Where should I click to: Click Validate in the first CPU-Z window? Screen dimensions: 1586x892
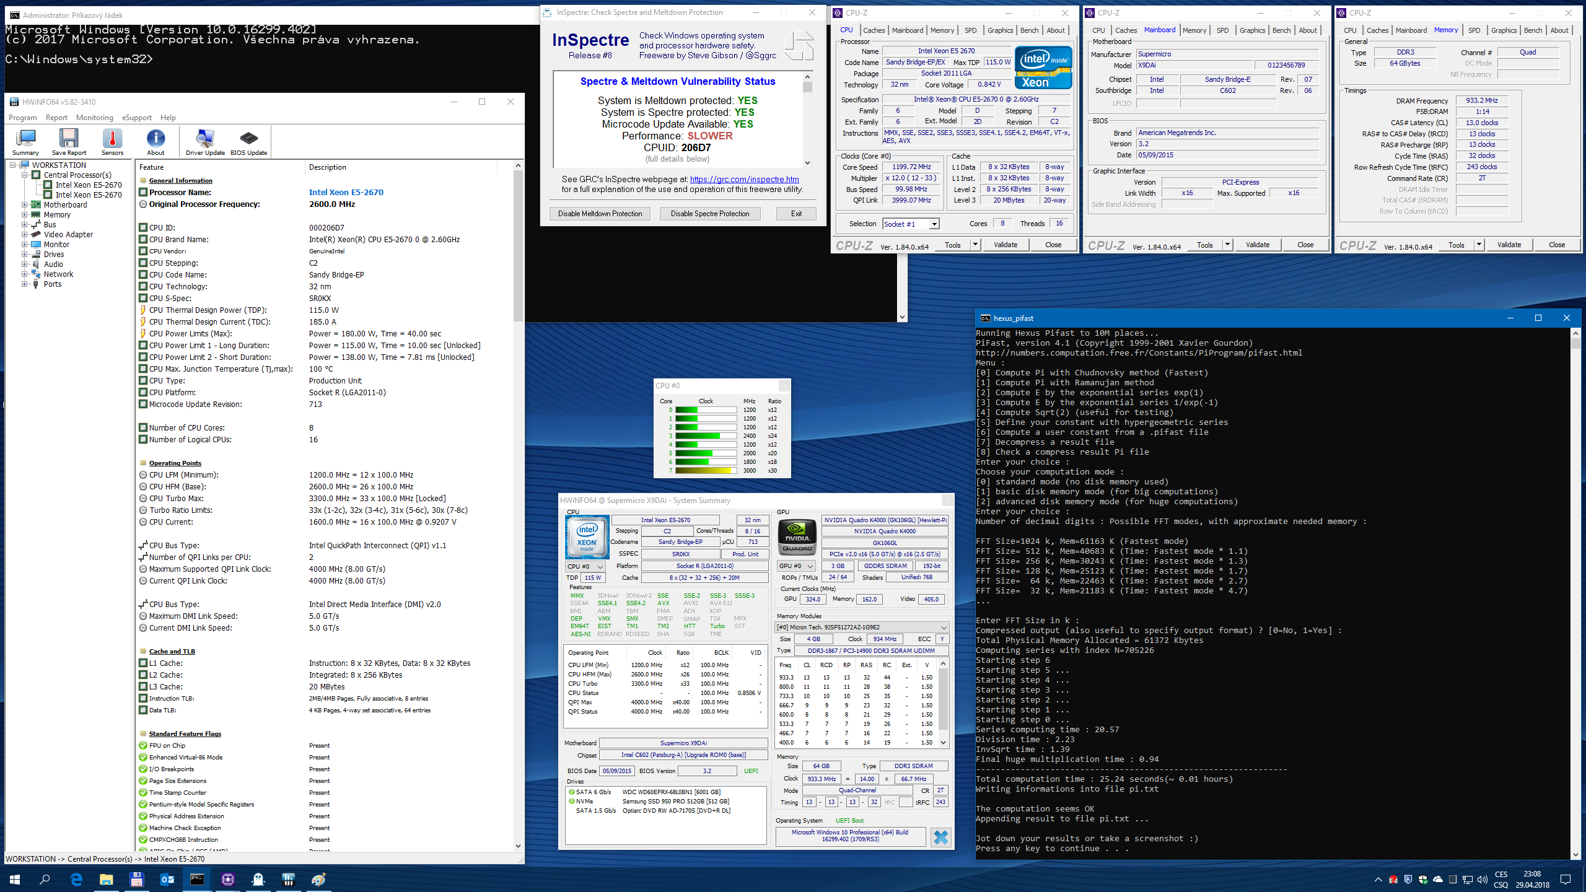click(1005, 245)
